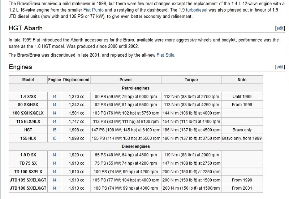
Task: Open I4 link in JTD 105 SX/ELX/GT row
Action: 55,180
